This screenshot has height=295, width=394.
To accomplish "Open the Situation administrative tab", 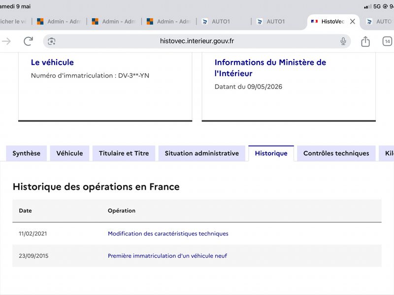I will click(202, 153).
